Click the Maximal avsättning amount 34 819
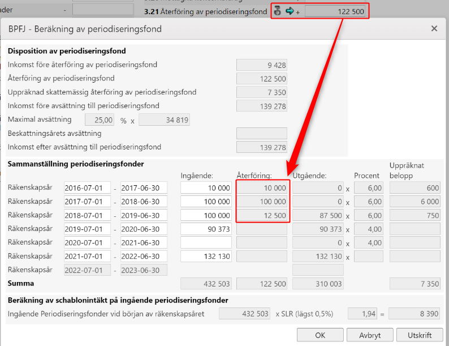The height and width of the screenshot is (346, 449). (x=164, y=120)
